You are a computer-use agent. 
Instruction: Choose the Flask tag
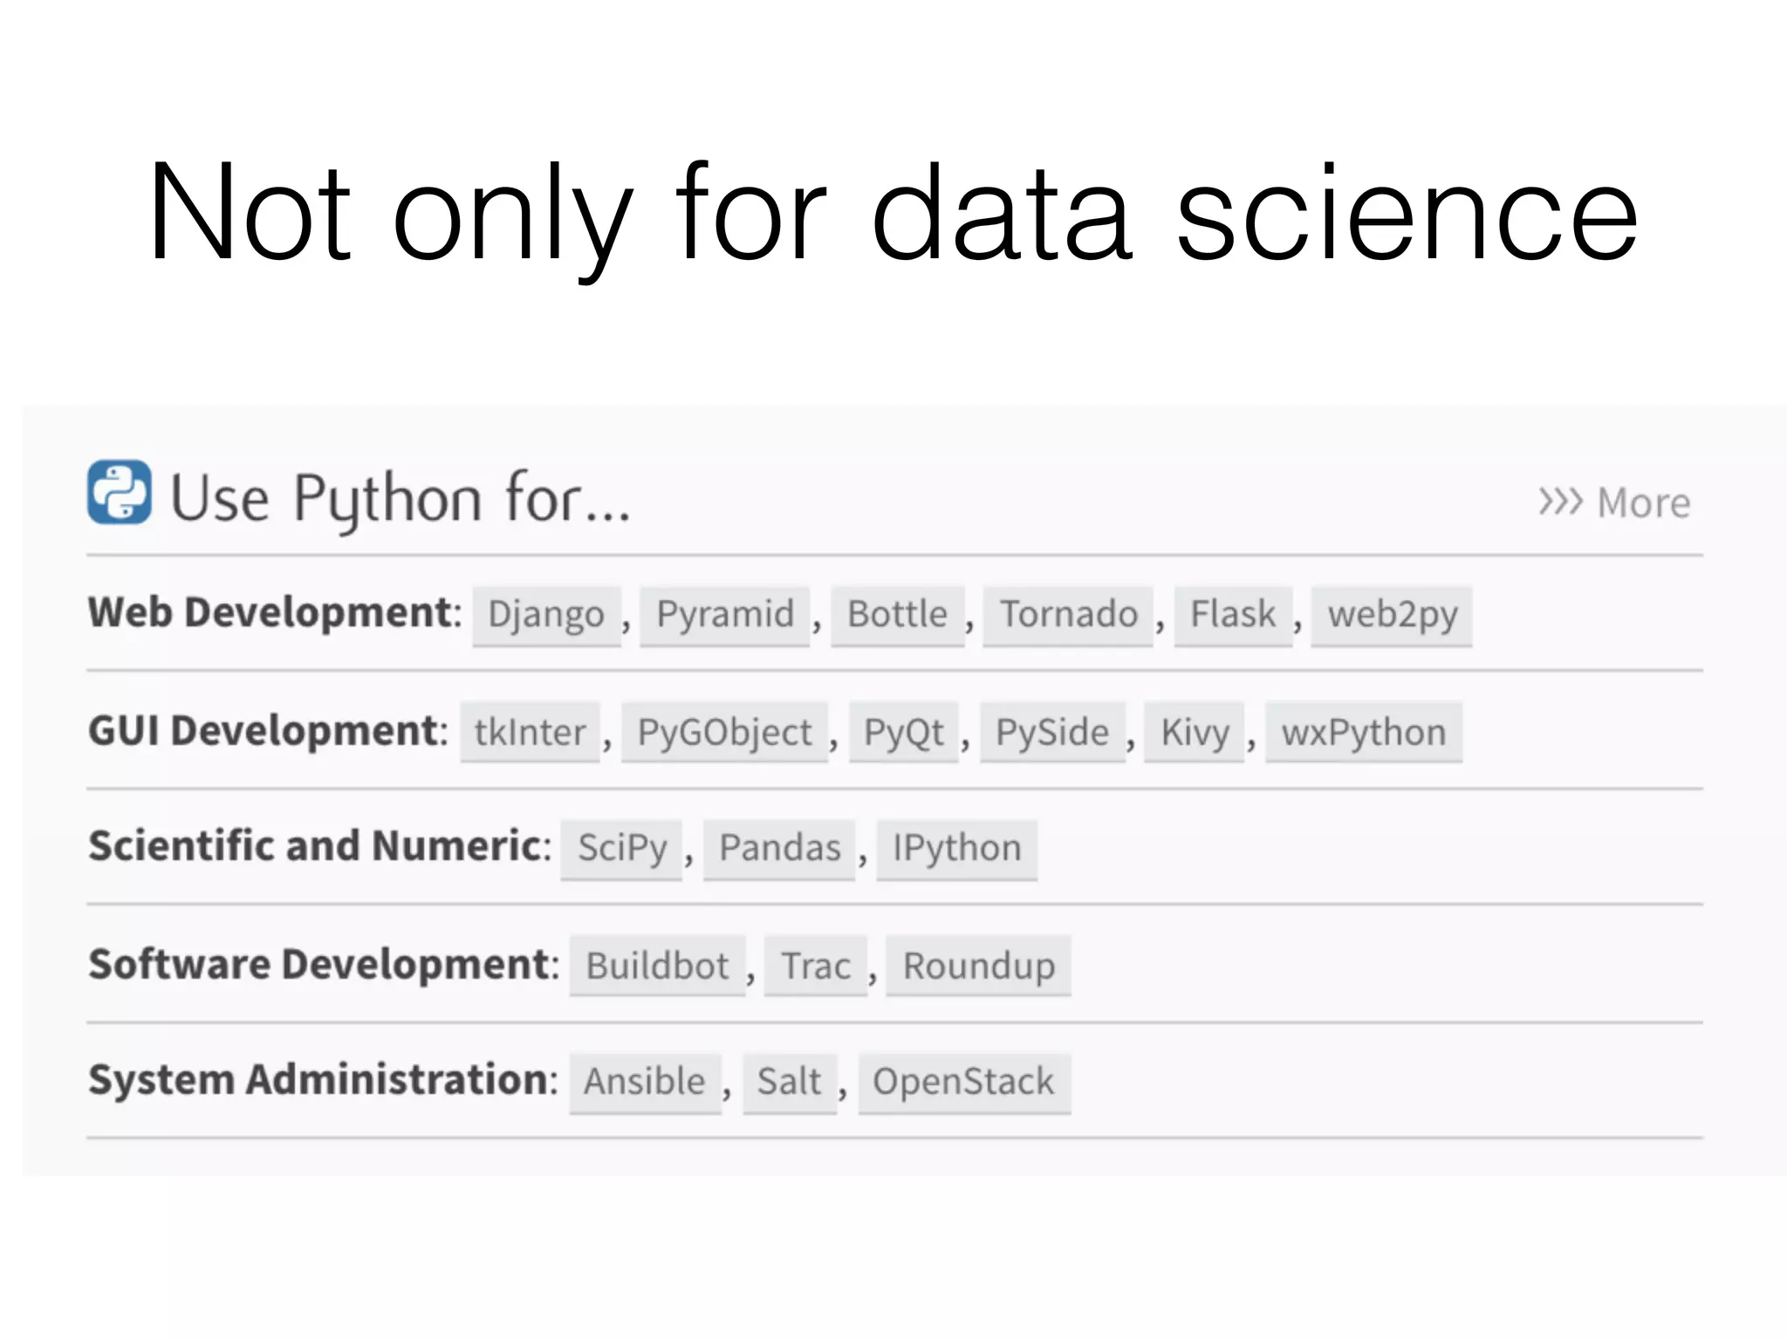tap(1233, 615)
